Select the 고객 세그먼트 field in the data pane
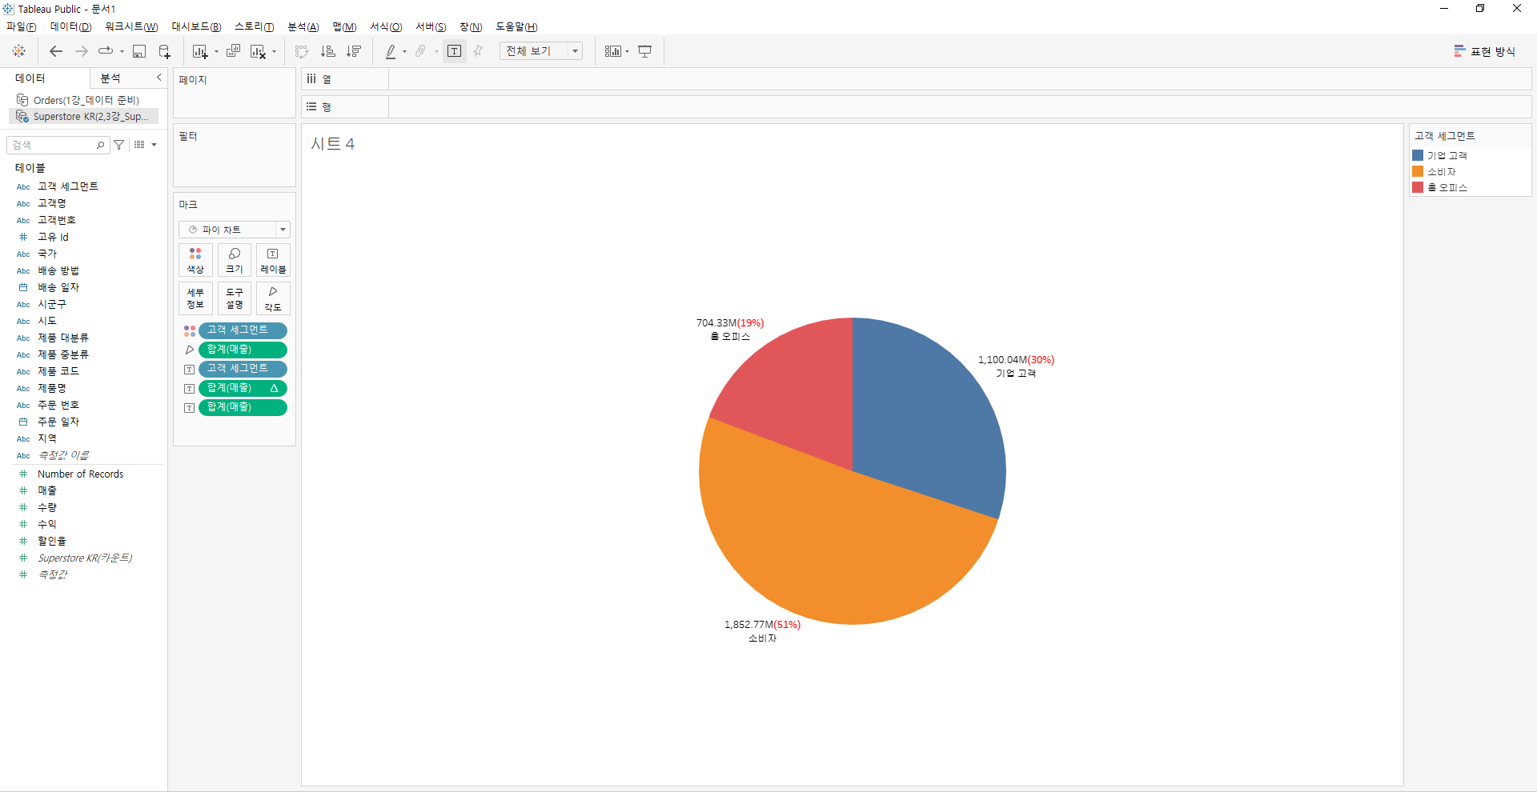Screen dimensions: 1537x792 (x=68, y=186)
